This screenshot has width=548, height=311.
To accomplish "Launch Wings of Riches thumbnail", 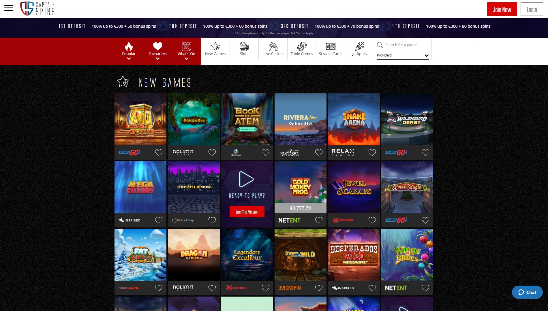I will [407, 255].
